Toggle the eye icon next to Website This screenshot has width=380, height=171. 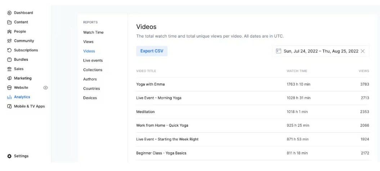tap(45, 88)
